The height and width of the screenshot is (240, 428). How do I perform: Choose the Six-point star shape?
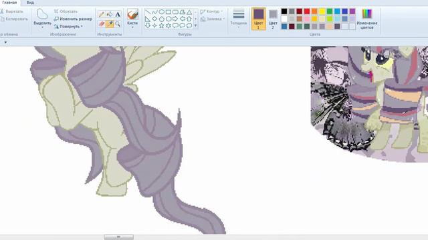(169, 25)
